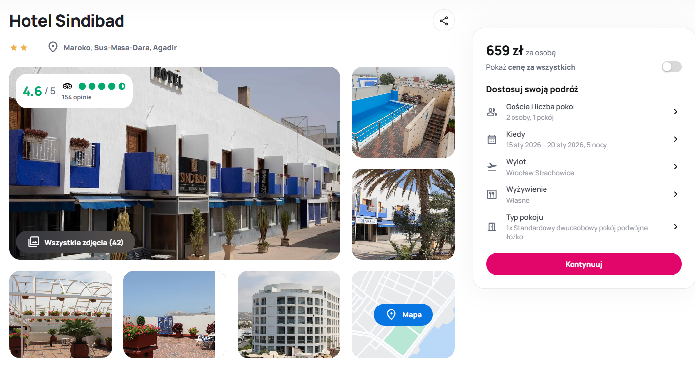The width and height of the screenshot is (695, 367).
Task: Click the door icon beside Typ pokoju
Action: [492, 227]
